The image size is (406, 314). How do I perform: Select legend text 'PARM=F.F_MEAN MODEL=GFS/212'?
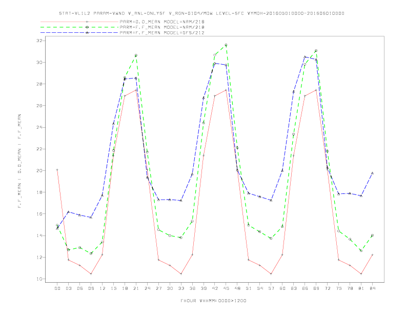[x=162, y=33]
